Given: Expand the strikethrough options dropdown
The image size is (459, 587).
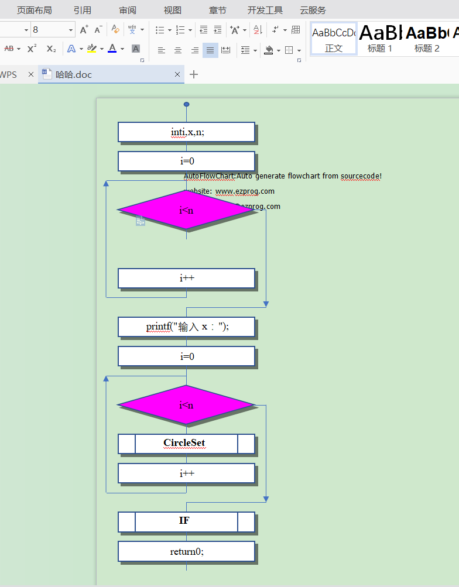Looking at the screenshot, I should tap(19, 49).
